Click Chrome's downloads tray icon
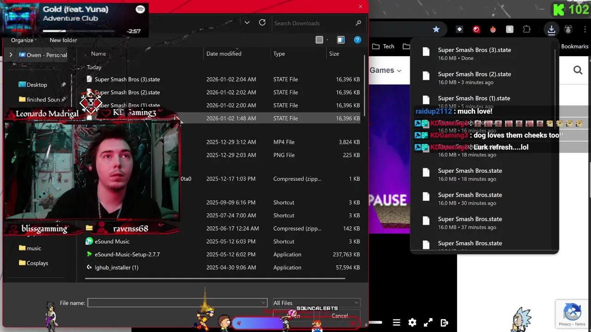 coord(551,30)
